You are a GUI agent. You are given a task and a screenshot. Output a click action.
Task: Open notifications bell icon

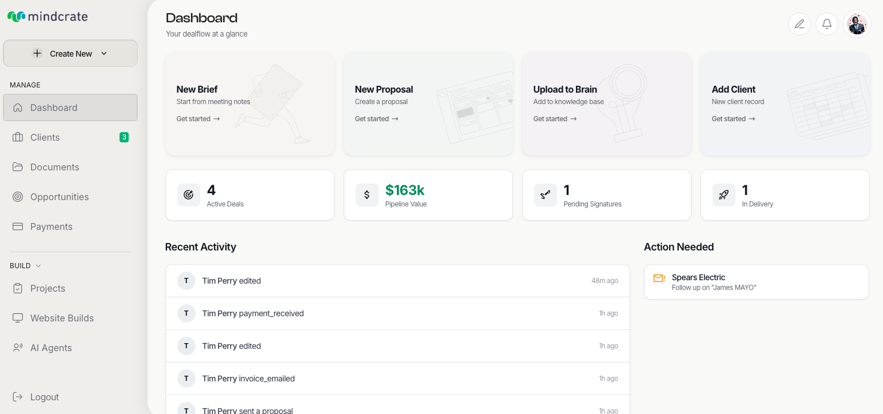pyautogui.click(x=827, y=24)
